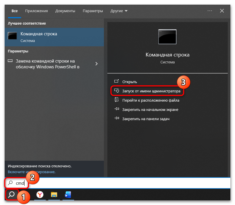Viewport: 235px width, 205px height.
Task: Choose Перейти к расположению файла
Action: tap(151, 100)
